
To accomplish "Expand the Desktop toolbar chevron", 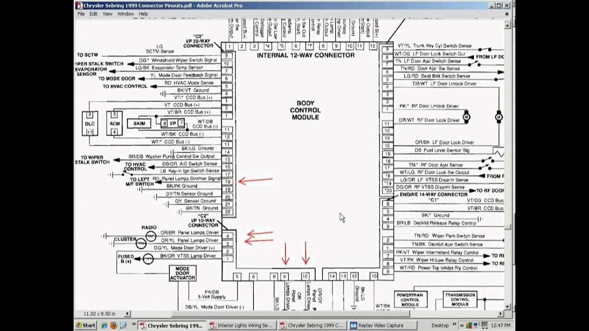I will tap(455, 325).
